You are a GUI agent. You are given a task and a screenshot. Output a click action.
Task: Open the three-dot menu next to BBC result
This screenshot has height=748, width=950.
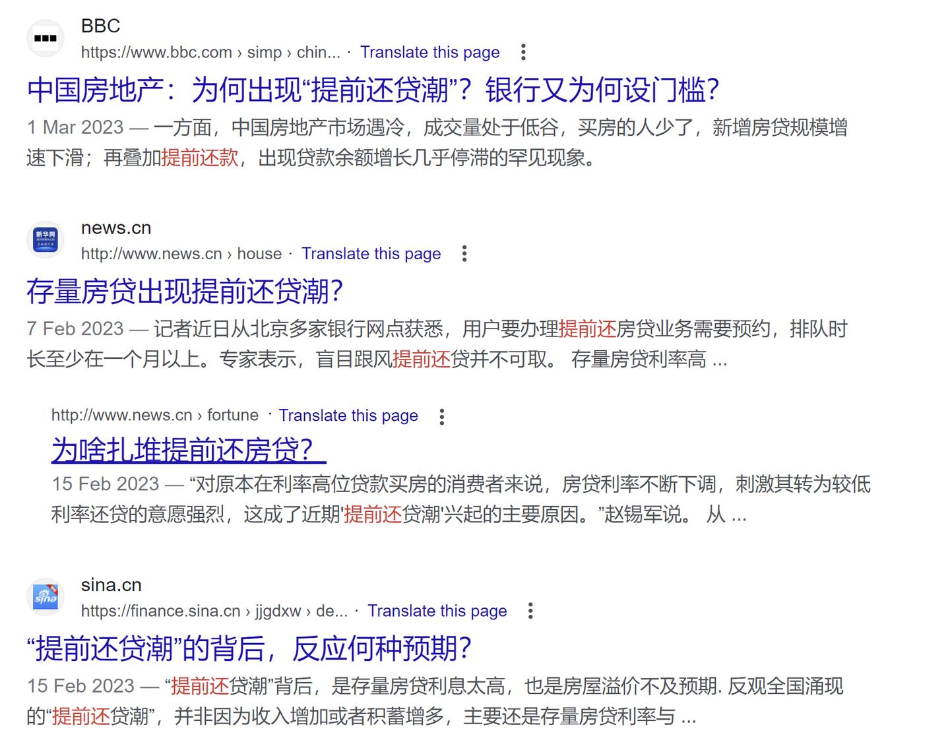[x=523, y=51]
